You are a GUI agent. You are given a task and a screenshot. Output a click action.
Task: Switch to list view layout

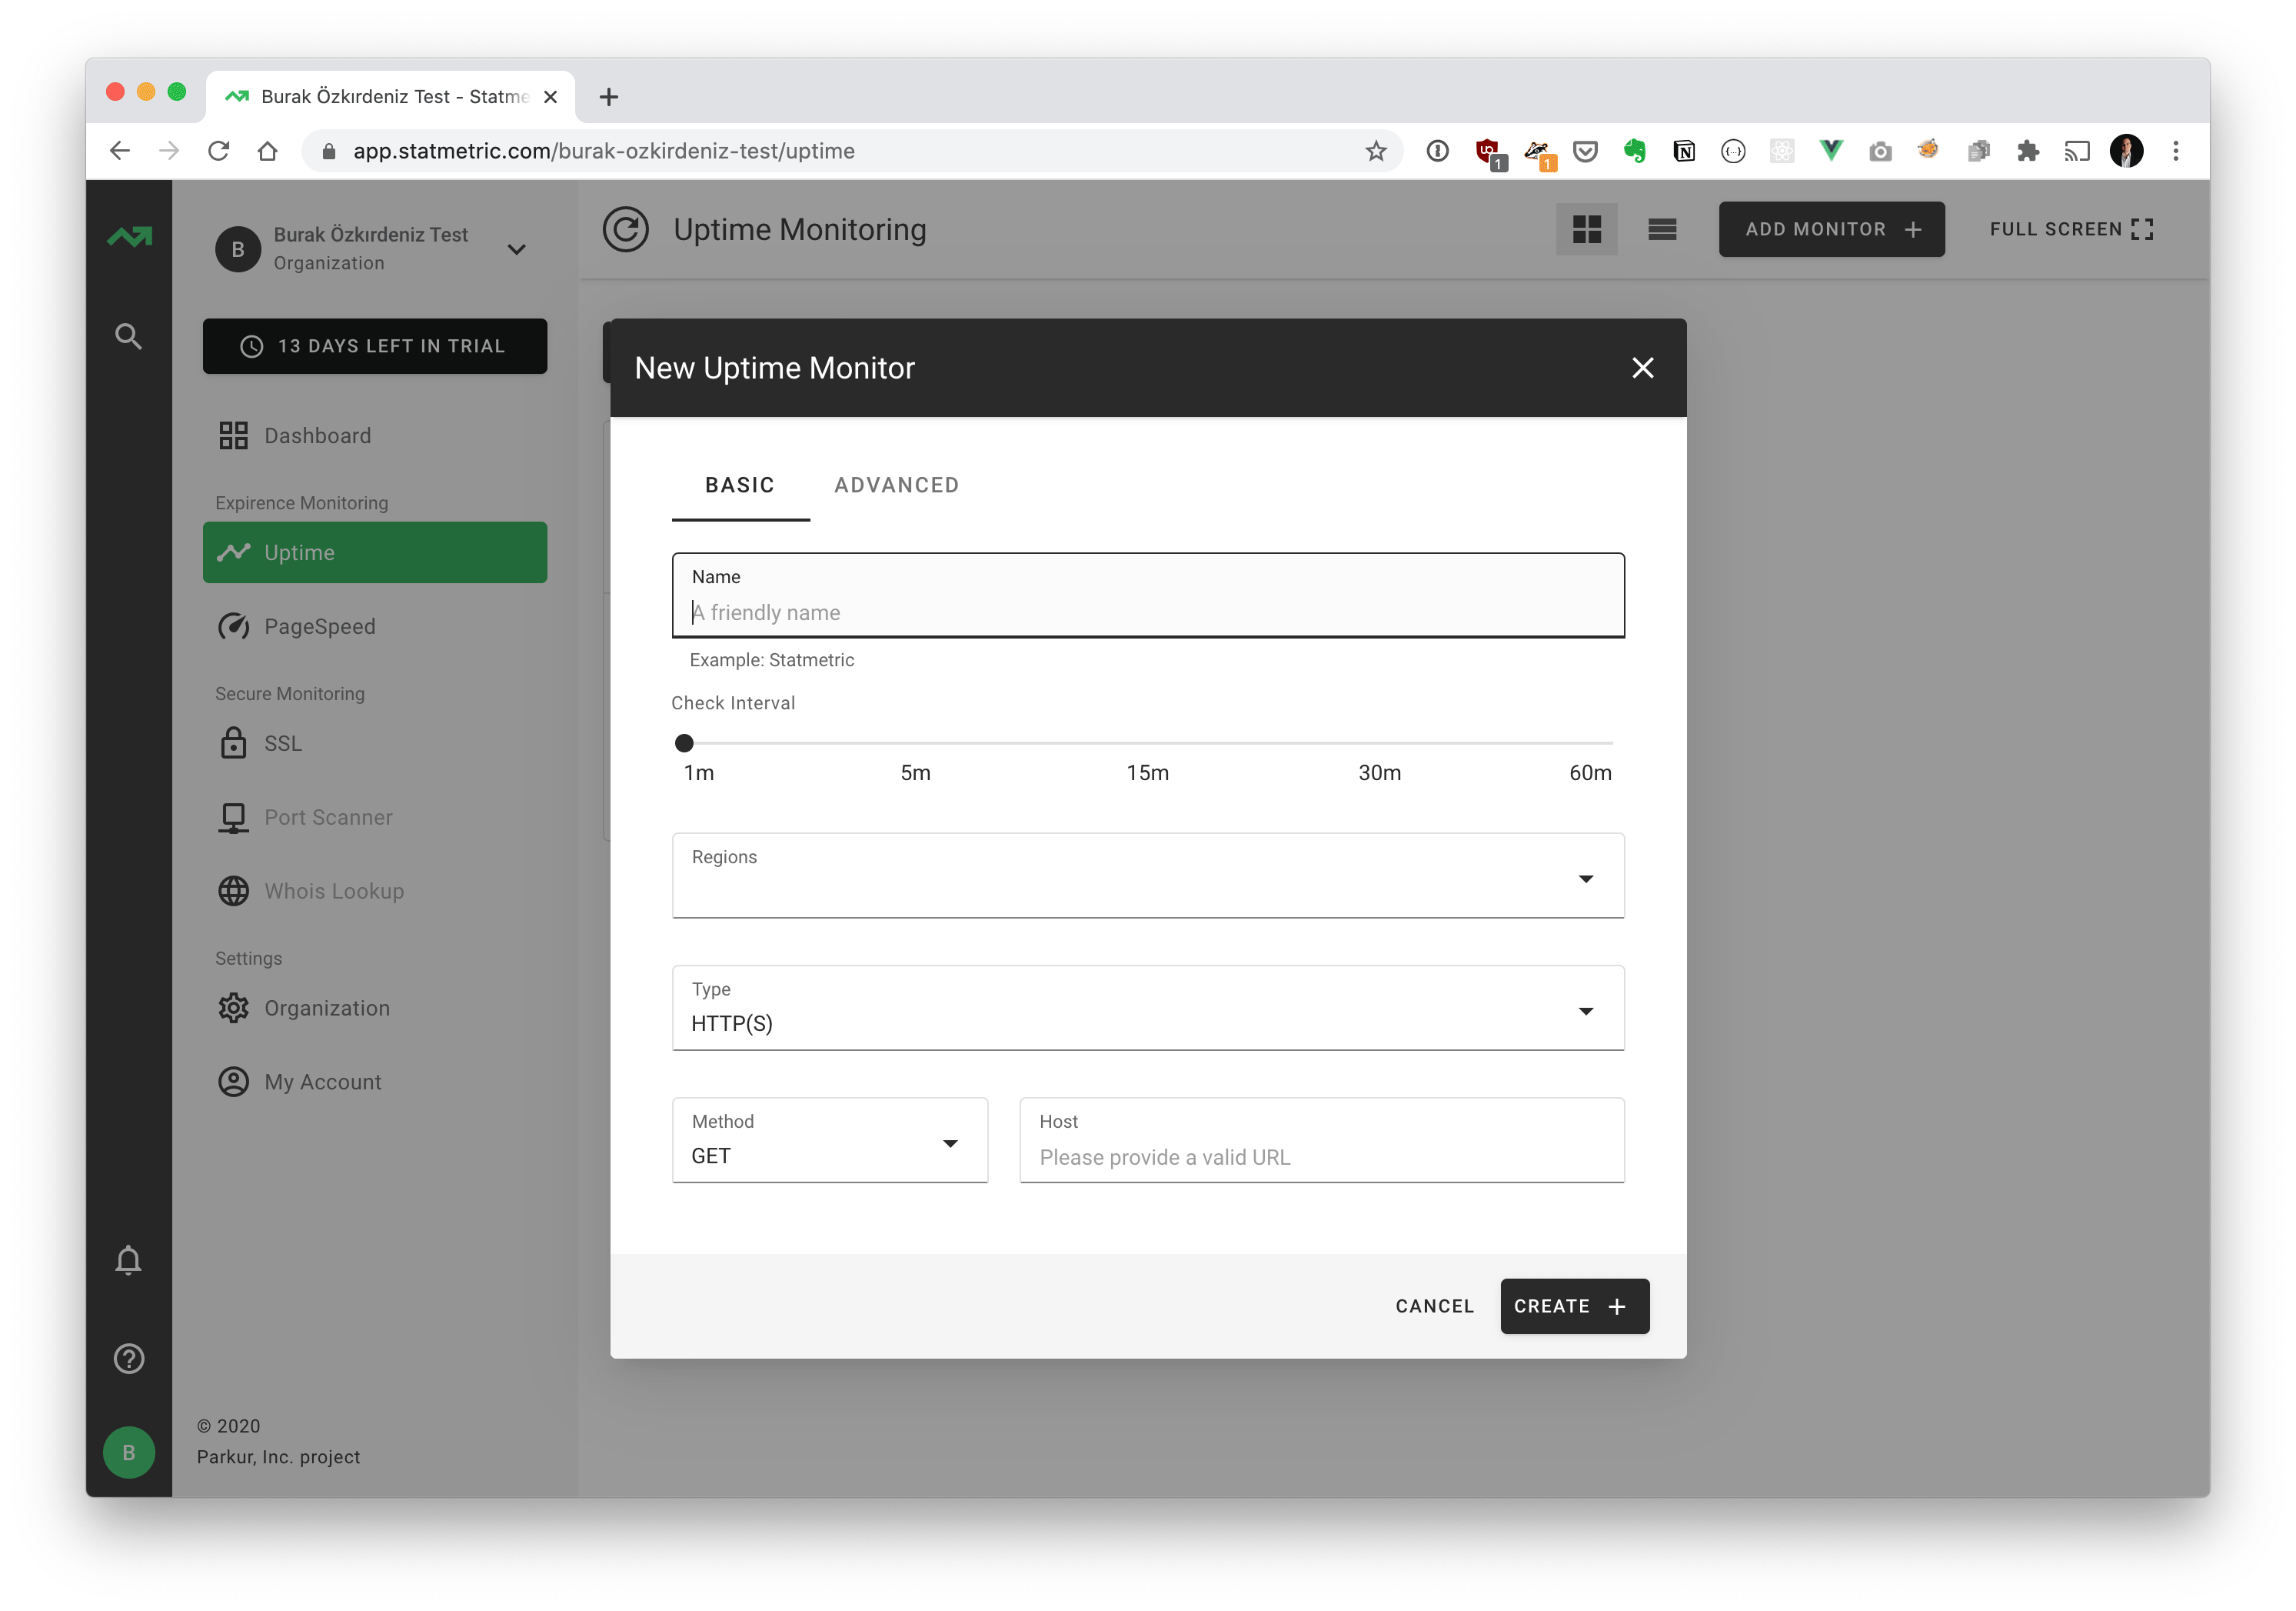[1662, 229]
